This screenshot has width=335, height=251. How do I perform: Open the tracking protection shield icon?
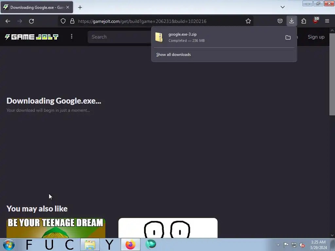tap(63, 21)
